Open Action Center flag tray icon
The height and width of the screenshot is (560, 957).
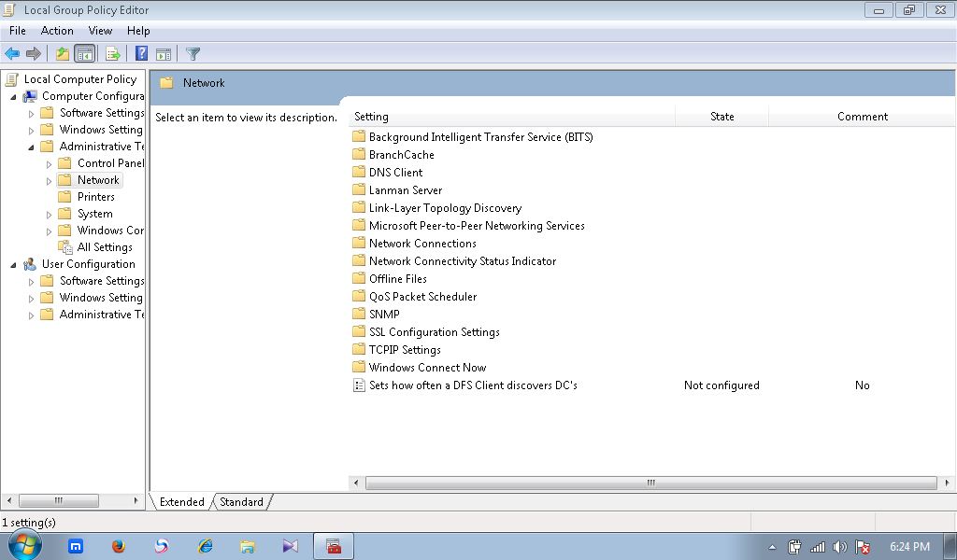point(863,547)
